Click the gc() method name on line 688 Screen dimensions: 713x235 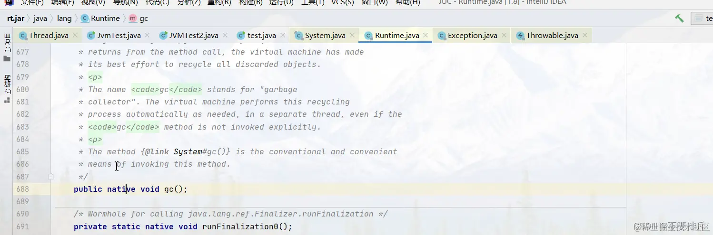pyautogui.click(x=169, y=189)
